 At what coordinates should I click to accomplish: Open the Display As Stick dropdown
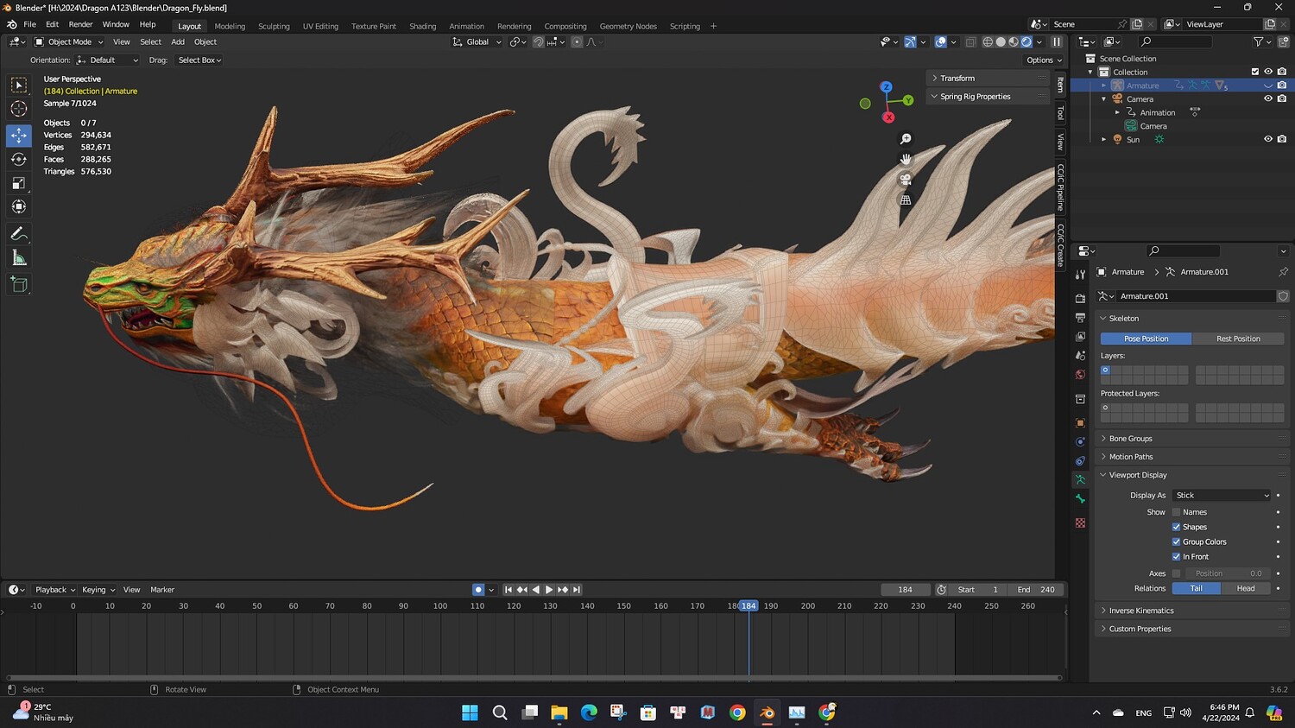(1222, 496)
